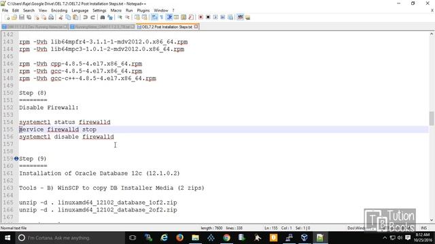Screen dimensions: 435x244
Task: Click 'Ln : 155' in the status bar
Action: pos(271,228)
